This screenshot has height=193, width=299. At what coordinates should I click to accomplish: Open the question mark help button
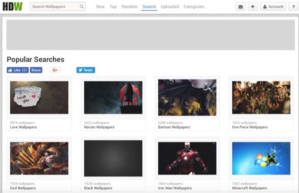pyautogui.click(x=294, y=7)
